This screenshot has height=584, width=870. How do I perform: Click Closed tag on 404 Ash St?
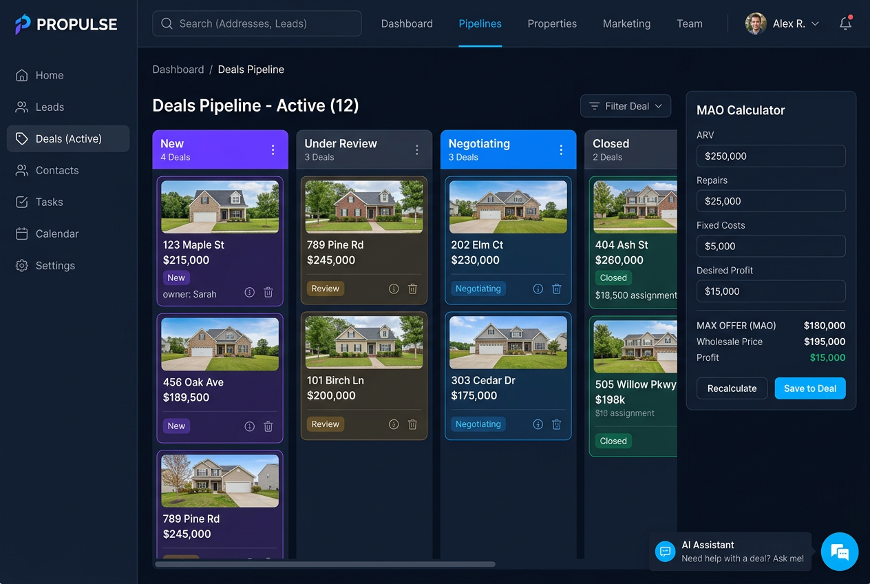tap(613, 278)
